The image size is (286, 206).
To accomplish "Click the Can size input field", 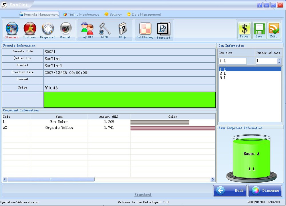I will (x=233, y=61).
